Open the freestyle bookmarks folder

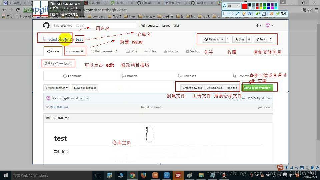click(x=147, y=16)
